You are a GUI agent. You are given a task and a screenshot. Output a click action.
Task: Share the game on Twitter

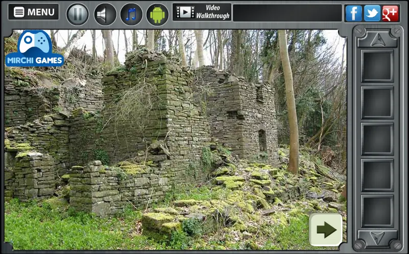(372, 13)
